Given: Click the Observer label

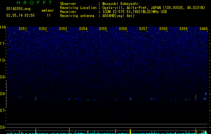Looking at the screenshot, I should coord(68,4).
